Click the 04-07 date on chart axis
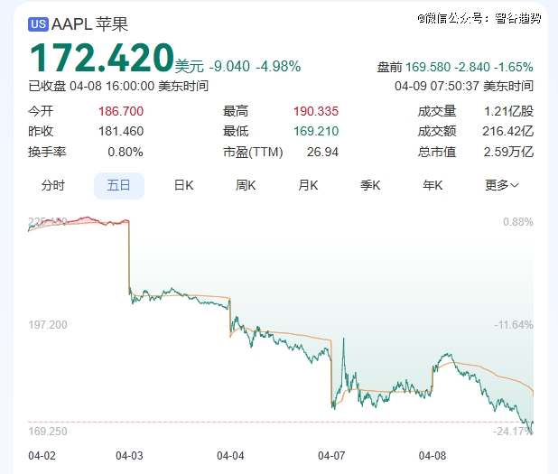This screenshot has height=474, width=558. (334, 456)
